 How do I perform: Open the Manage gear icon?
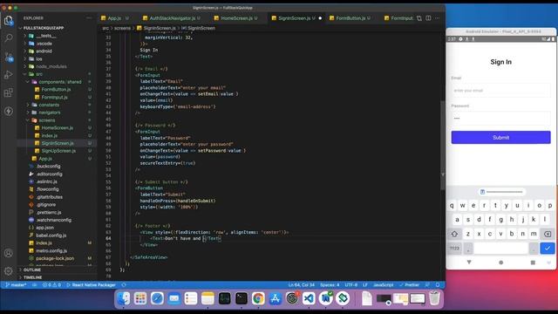8,271
